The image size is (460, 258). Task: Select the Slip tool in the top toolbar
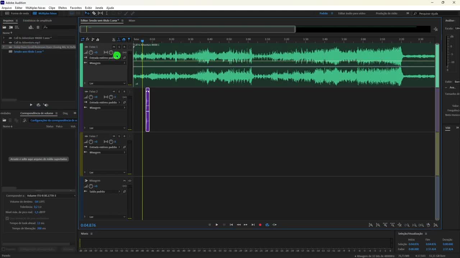click(100, 13)
